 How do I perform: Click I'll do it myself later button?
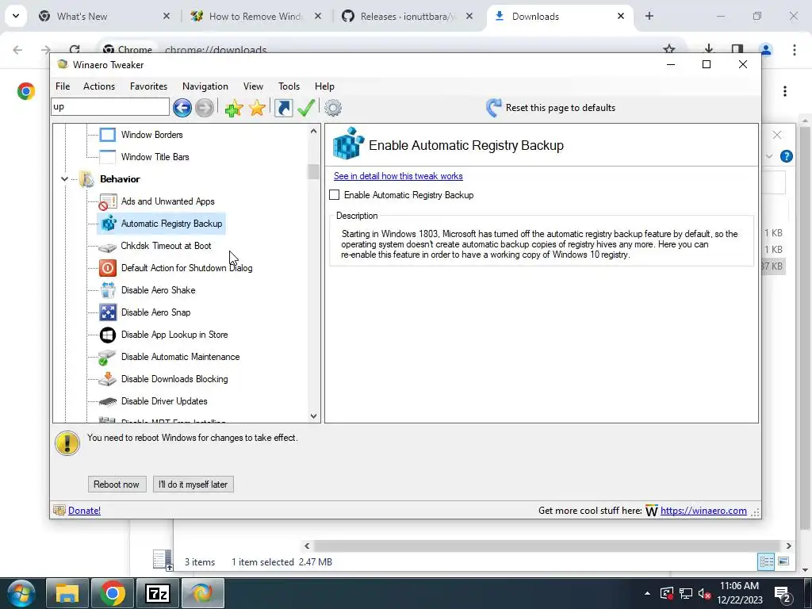coord(193,485)
